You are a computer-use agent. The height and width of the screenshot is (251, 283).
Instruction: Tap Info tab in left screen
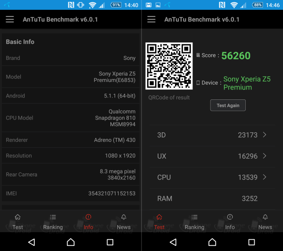click(x=88, y=222)
